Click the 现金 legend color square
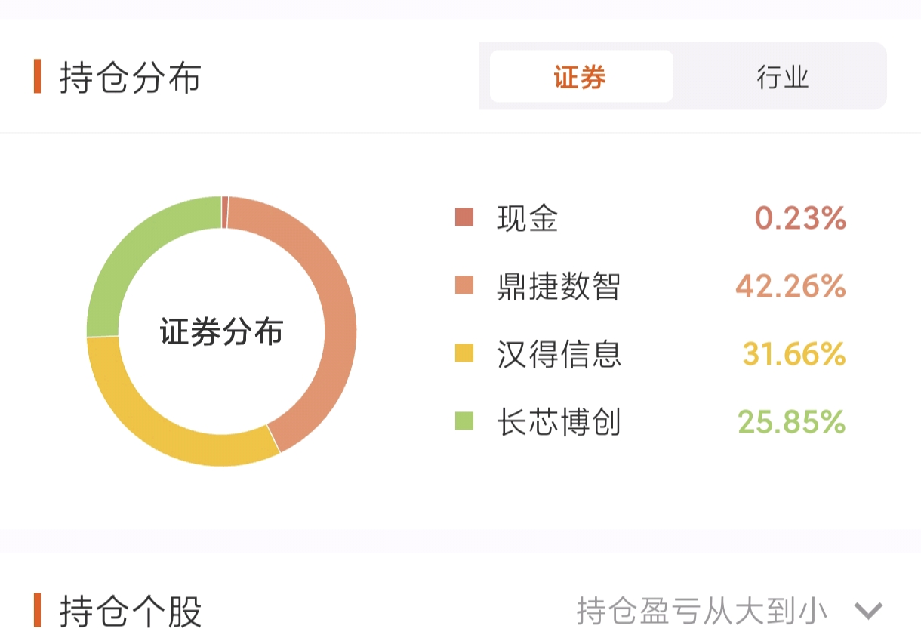 464,218
